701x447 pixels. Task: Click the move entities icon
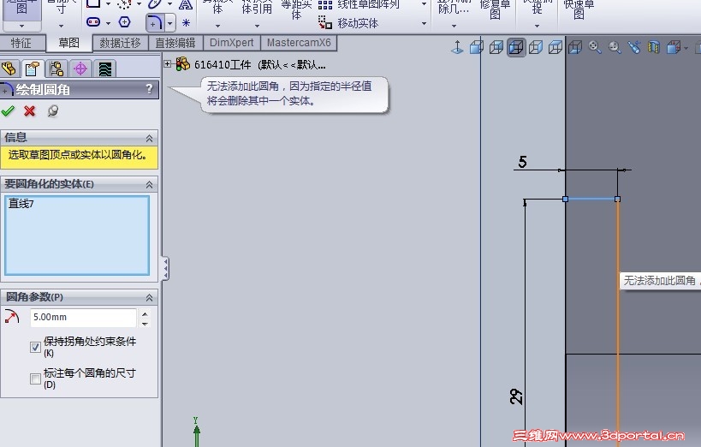325,22
